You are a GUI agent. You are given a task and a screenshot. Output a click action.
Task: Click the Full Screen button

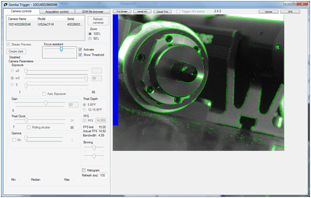pos(122,12)
